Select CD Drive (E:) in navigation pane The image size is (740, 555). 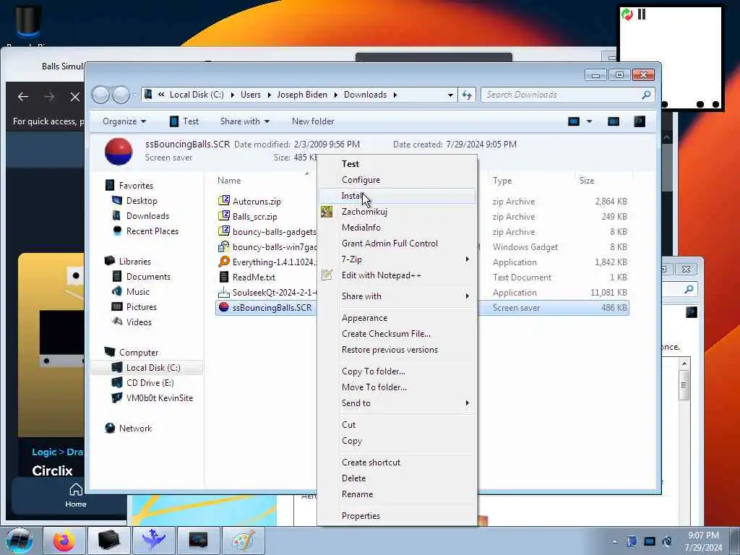tap(150, 383)
